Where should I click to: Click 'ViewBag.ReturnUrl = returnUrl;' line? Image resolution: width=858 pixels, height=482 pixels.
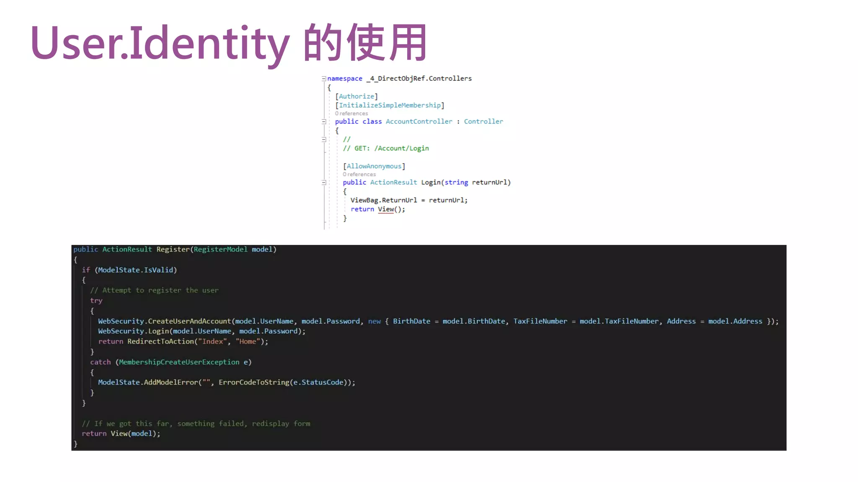click(409, 200)
